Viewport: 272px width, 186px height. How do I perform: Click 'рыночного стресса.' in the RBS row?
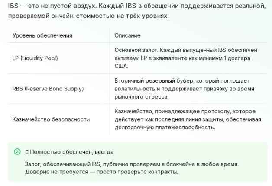(141, 97)
